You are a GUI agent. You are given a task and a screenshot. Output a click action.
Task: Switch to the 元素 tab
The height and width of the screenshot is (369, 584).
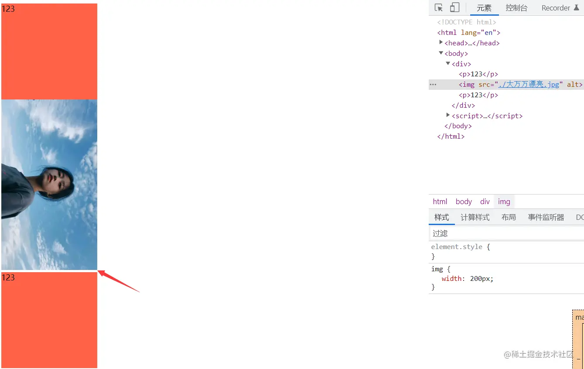click(x=484, y=8)
